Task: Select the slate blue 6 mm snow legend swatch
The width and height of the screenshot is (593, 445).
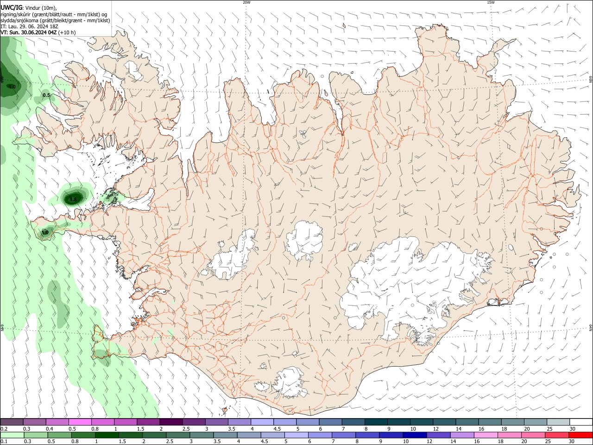Action: 330,422
